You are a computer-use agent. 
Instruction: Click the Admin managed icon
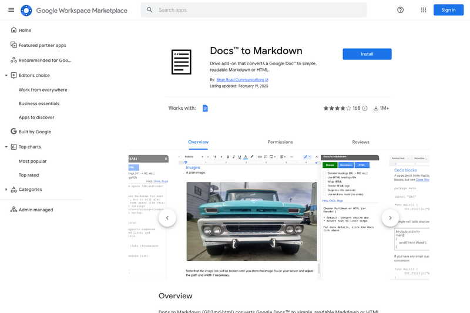(14, 210)
